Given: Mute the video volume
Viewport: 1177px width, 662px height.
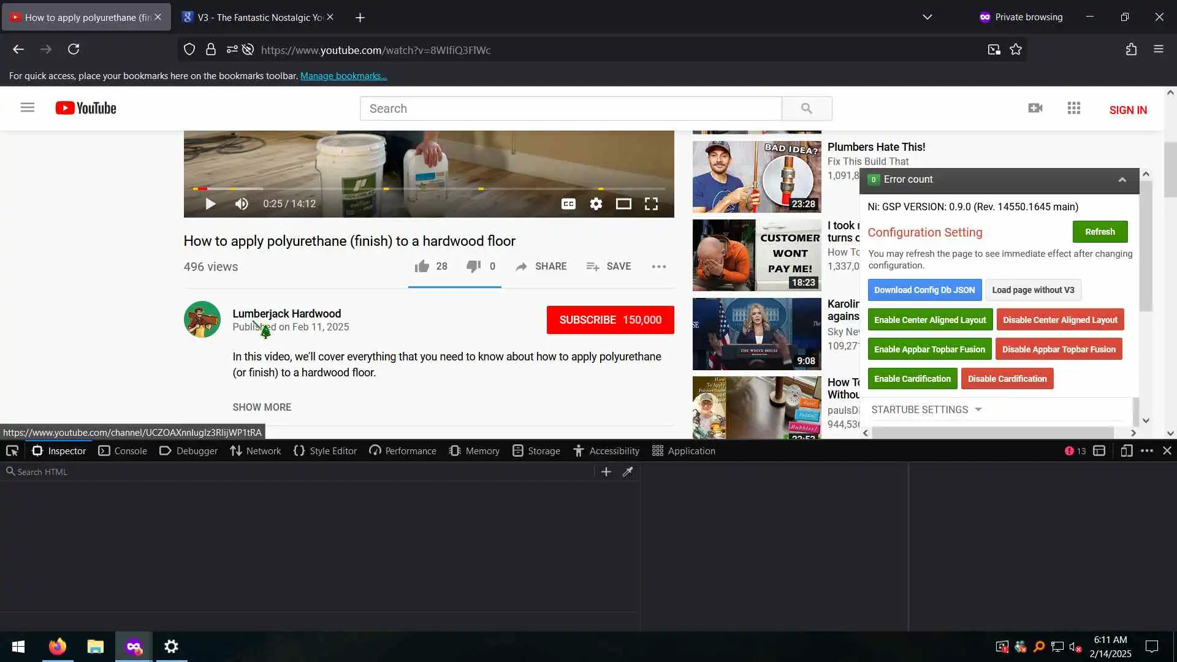Looking at the screenshot, I should point(242,204).
